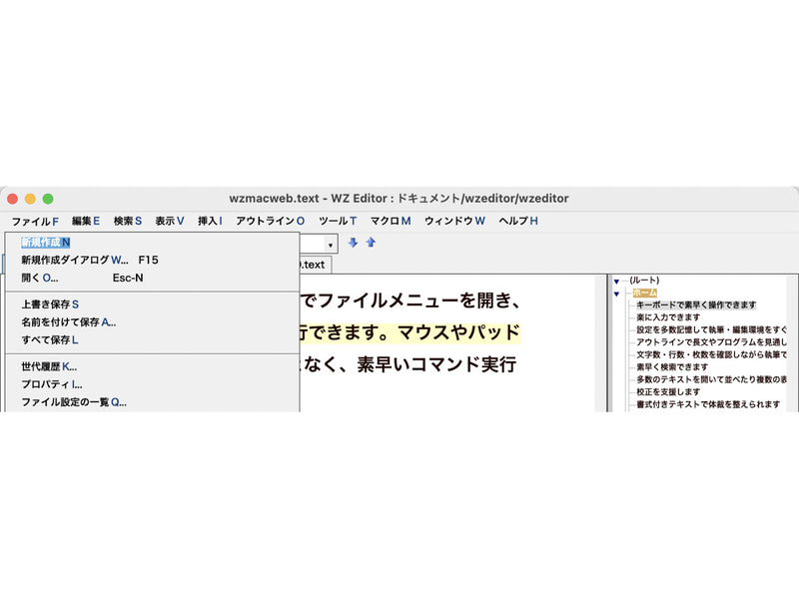Open the 編集 menu
Image resolution: width=799 pixels, height=599 pixels.
point(86,221)
